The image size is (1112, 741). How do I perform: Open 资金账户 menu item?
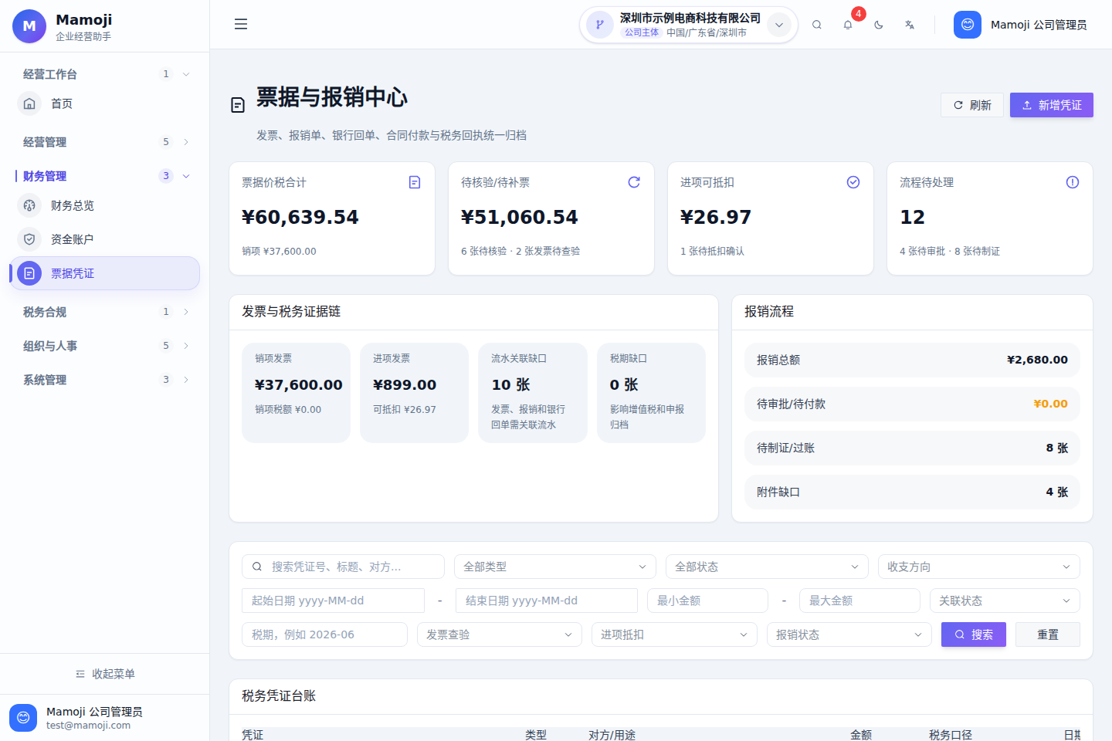(104, 239)
